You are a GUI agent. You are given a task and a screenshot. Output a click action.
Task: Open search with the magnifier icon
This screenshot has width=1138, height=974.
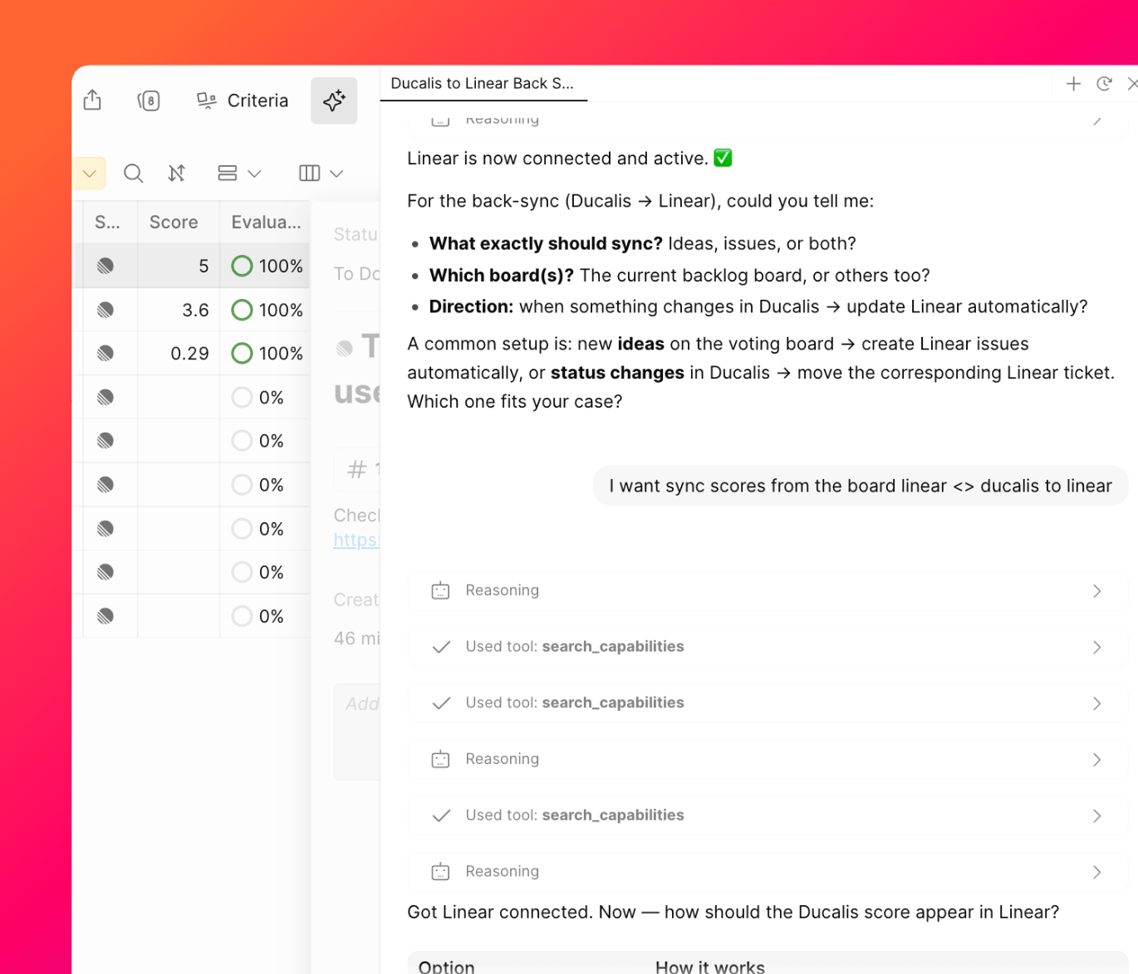click(x=133, y=174)
